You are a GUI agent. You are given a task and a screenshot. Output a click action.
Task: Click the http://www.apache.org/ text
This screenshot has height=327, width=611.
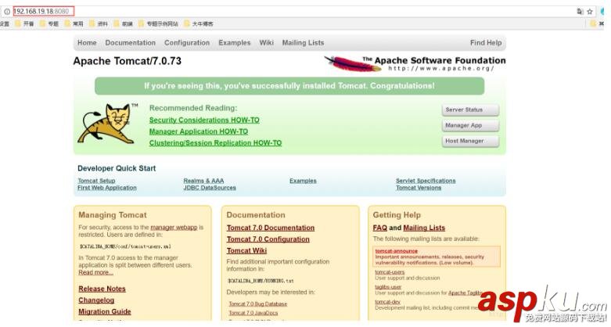[x=441, y=69]
